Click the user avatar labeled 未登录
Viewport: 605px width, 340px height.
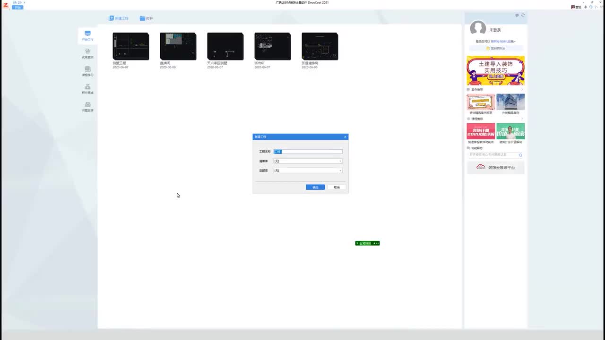[478, 28]
